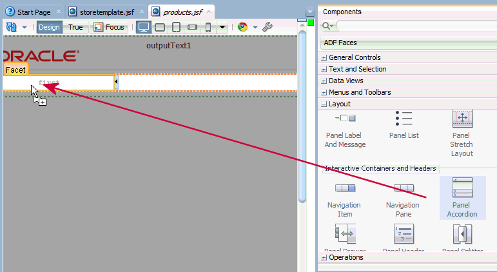Select the Facet label tab
497x272 pixels.
click(15, 70)
